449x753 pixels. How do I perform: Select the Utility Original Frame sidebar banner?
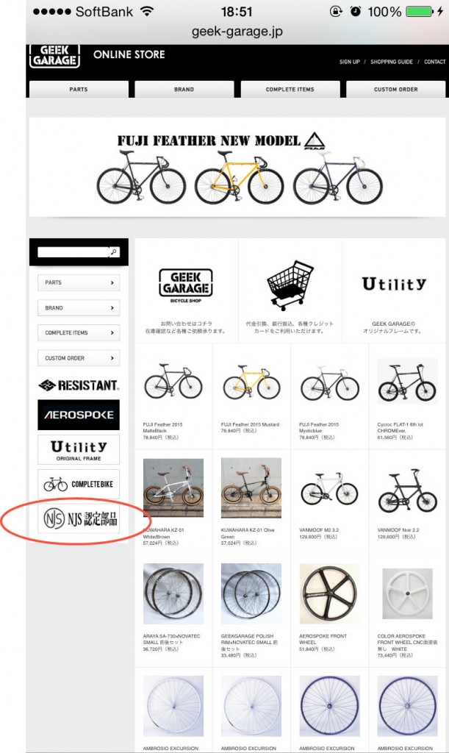click(79, 450)
